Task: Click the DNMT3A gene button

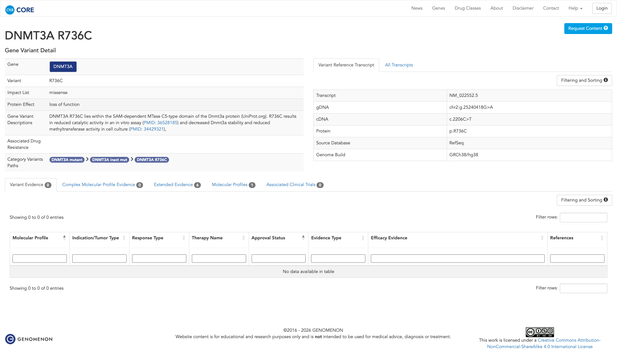Action: click(63, 67)
